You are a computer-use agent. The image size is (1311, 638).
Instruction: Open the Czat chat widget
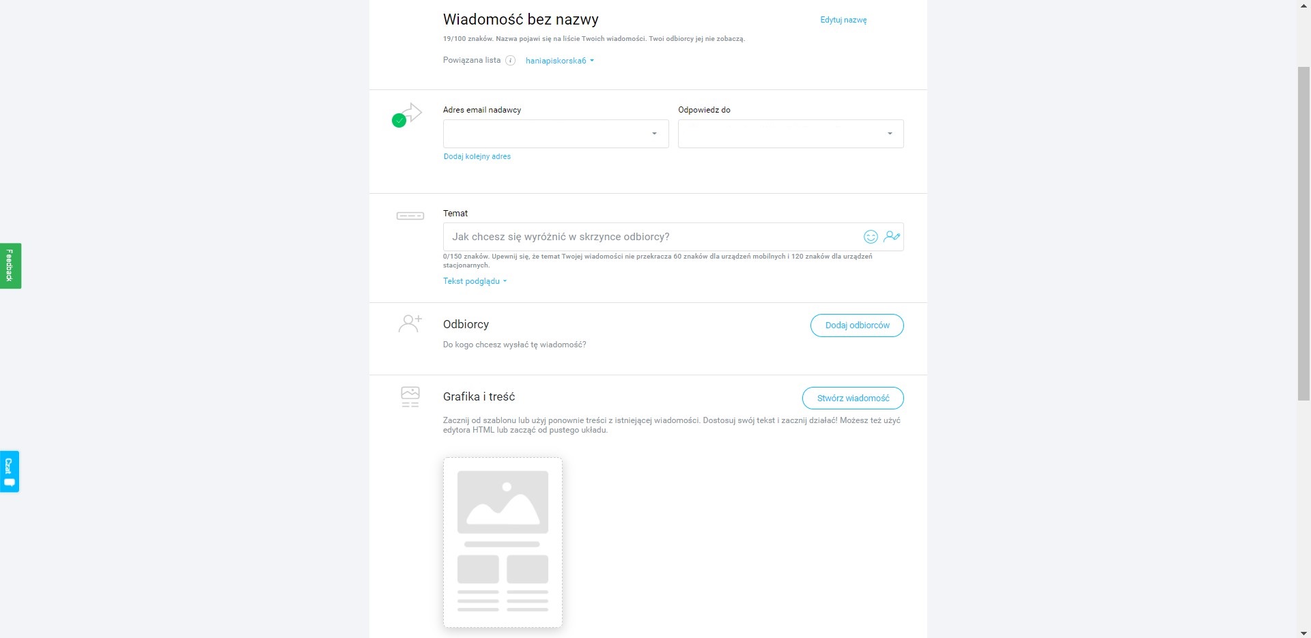(x=10, y=472)
